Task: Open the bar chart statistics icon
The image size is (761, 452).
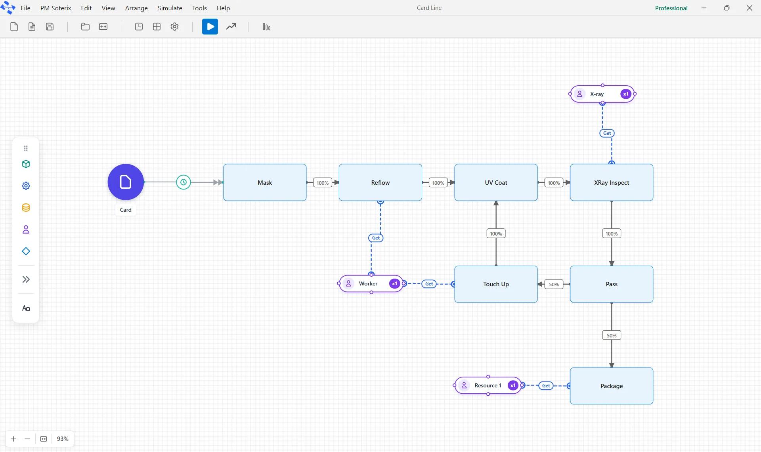Action: tap(266, 27)
